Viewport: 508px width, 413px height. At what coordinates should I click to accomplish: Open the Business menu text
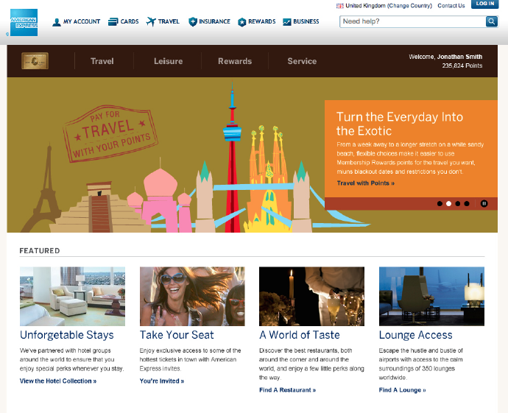pyautogui.click(x=306, y=21)
